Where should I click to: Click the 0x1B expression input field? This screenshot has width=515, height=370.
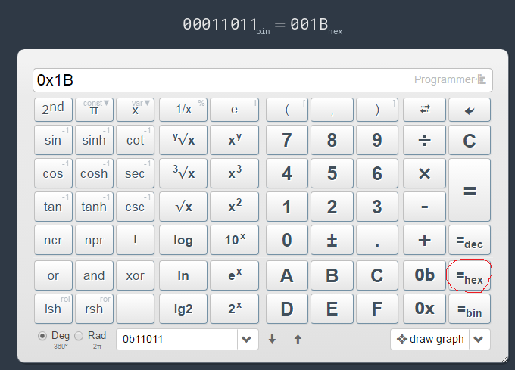(x=220, y=80)
